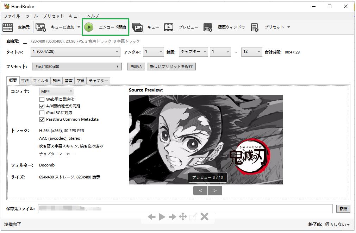Open the キュー menu in menu bar
This screenshot has width=356, height=233.
point(75,16)
